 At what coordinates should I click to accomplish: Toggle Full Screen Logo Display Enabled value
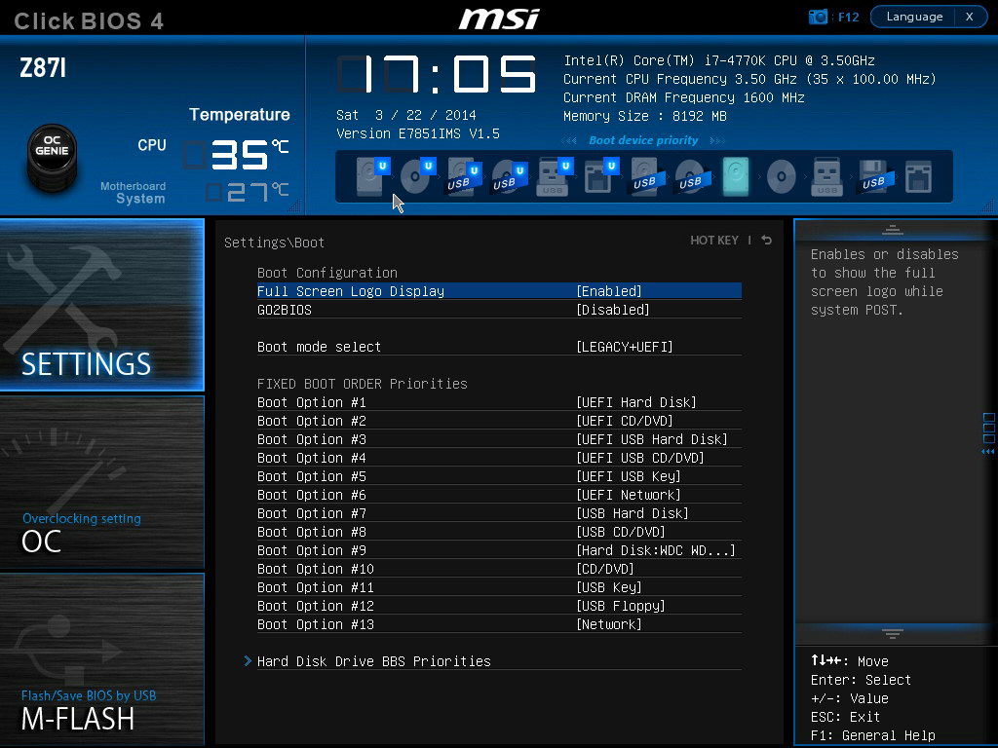click(x=608, y=291)
